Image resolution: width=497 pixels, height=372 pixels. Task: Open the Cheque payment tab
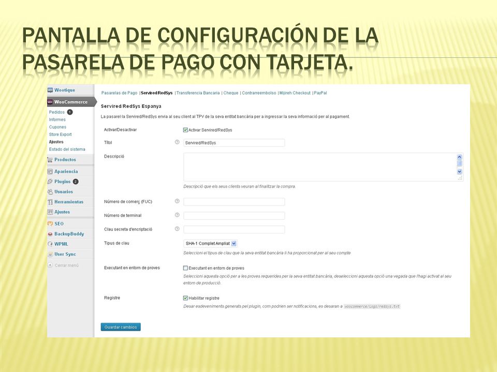coord(231,93)
